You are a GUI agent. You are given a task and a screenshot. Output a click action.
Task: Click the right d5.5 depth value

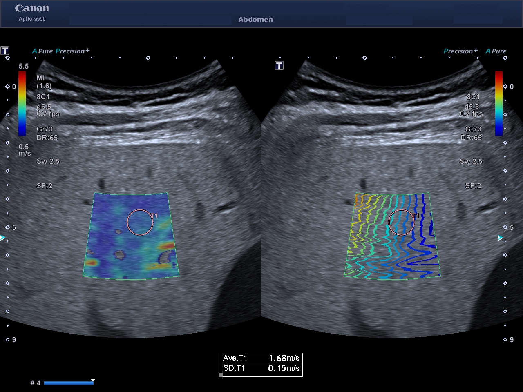tap(472, 107)
